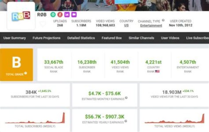Screen dimensions: 209x132
Task: View the Similar Channels tab
Action: point(141,38)
